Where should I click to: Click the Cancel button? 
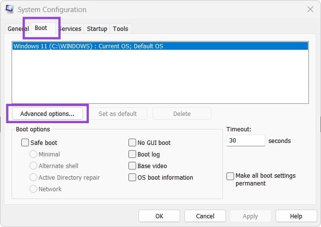(205, 216)
